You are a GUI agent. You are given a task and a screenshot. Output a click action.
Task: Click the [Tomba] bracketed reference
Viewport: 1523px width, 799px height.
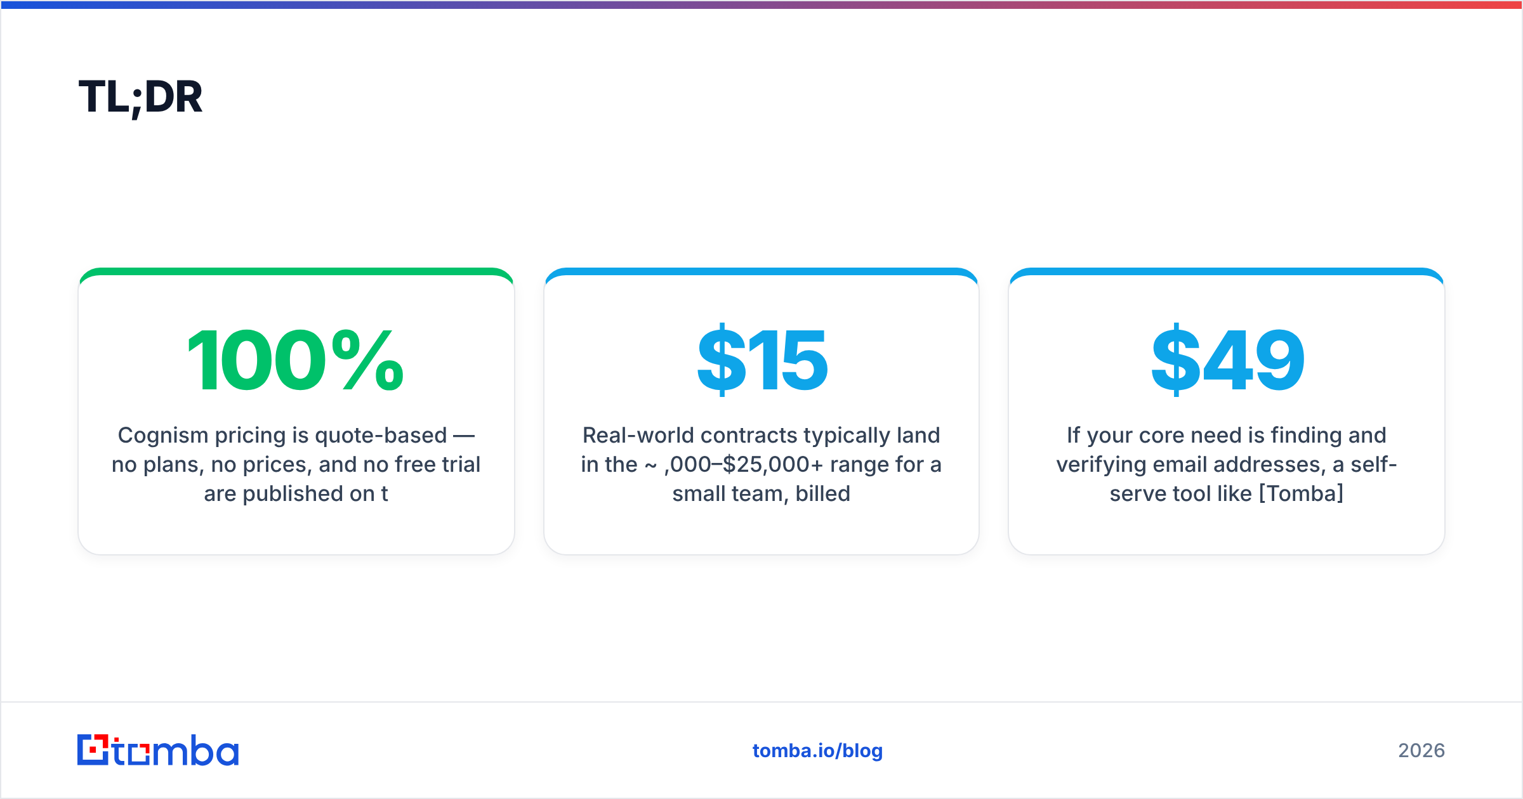click(1301, 493)
